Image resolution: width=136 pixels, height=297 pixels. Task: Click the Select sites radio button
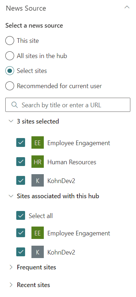(x=10, y=71)
